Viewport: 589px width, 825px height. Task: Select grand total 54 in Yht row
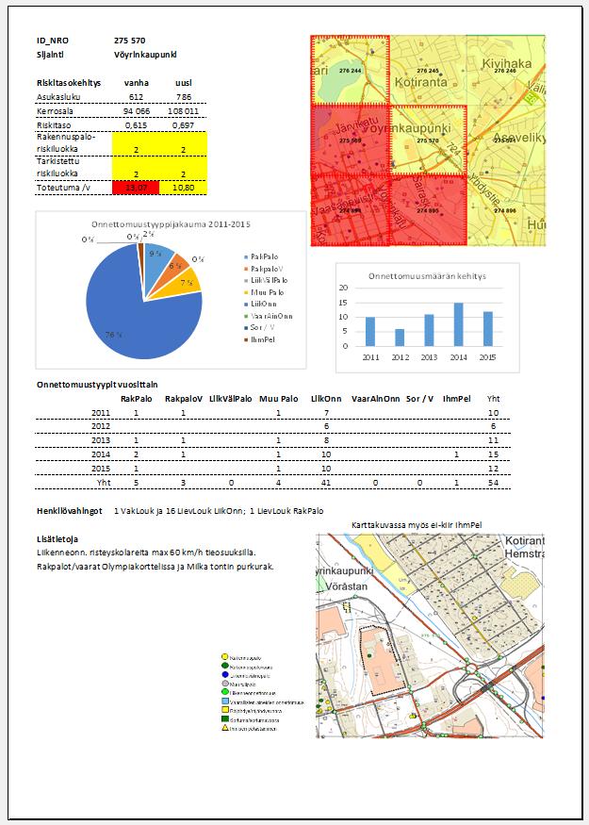coord(493,483)
